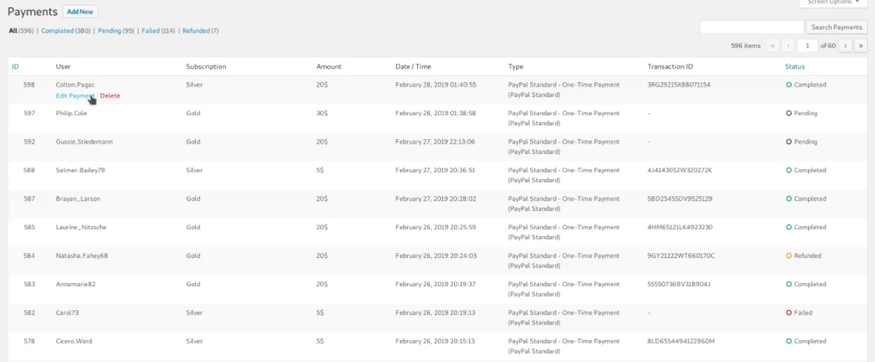This screenshot has height=362, width=875.
Task: Click the date February 28, 2019 01:38:58
Action: tap(436, 113)
